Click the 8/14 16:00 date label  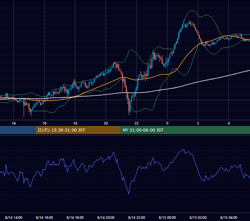click(x=44, y=217)
